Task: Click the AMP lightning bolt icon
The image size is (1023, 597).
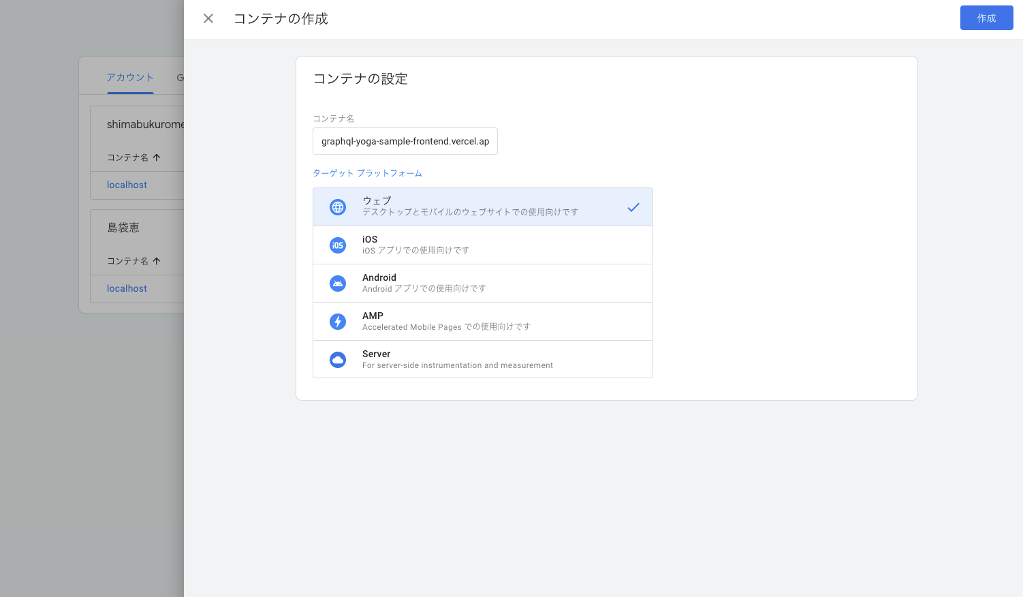Action: [x=338, y=322]
